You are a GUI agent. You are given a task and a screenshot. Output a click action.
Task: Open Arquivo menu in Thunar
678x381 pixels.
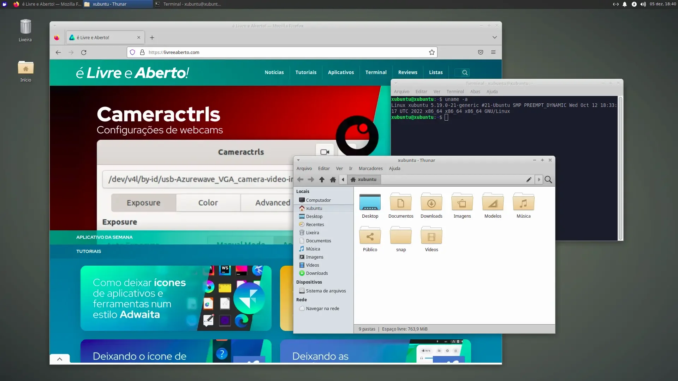(304, 169)
